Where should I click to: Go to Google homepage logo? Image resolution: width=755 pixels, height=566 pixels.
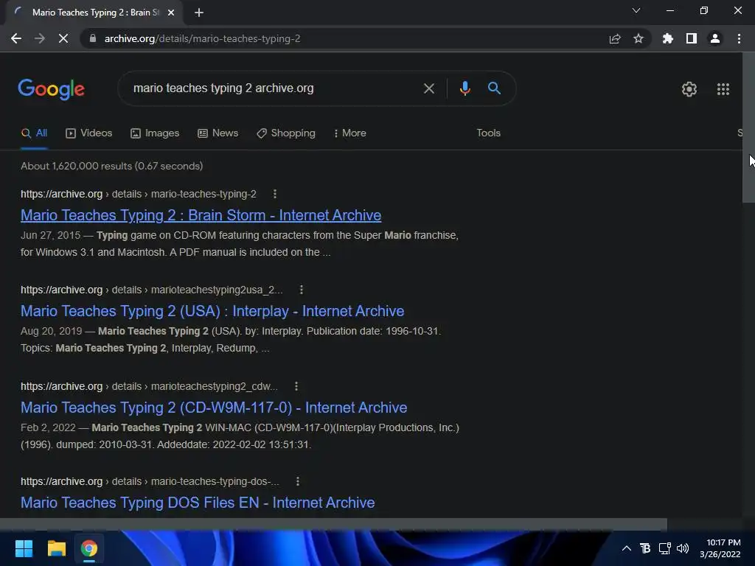pos(52,89)
